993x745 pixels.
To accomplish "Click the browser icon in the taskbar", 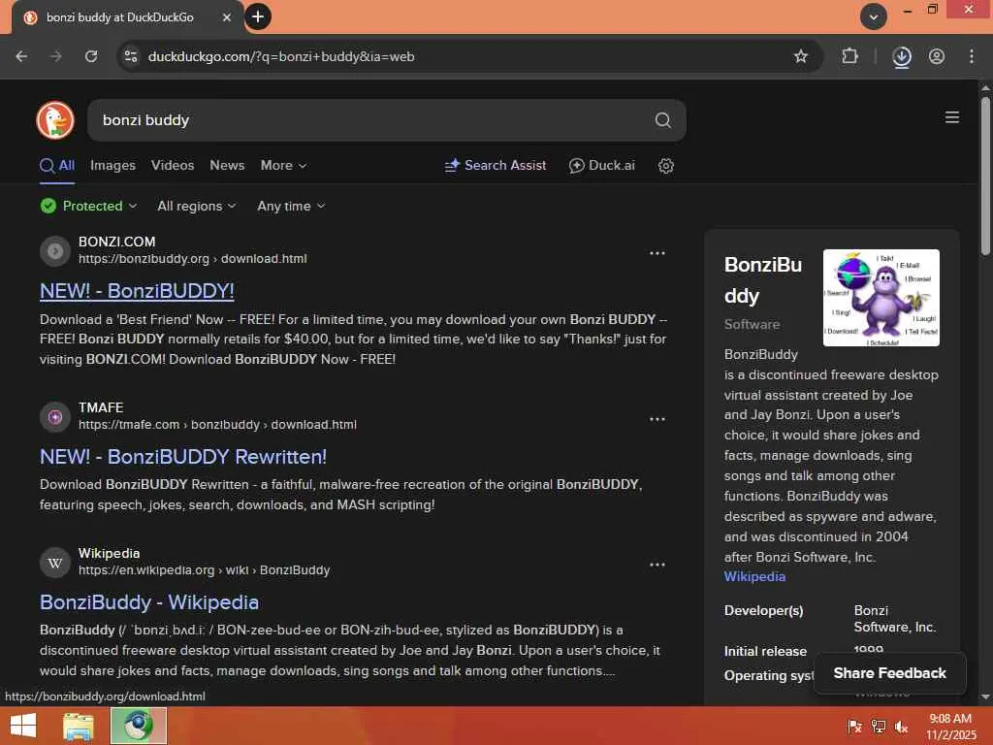I will point(139,726).
